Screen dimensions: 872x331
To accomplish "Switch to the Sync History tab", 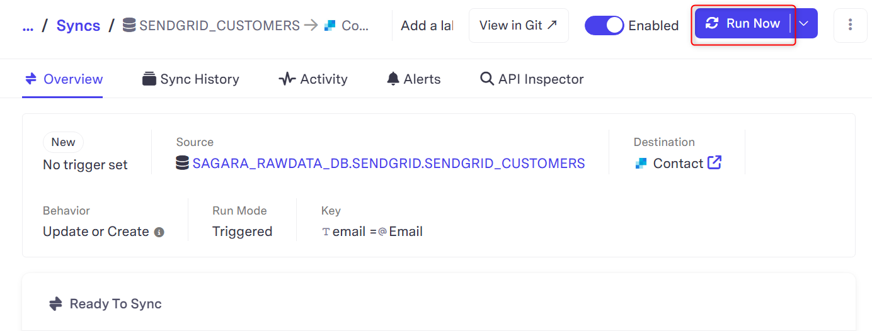I will click(x=191, y=79).
